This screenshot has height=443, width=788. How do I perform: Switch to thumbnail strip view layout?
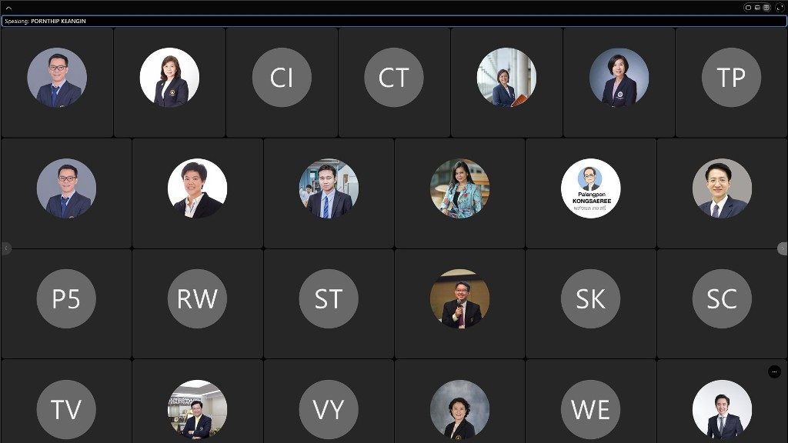[757, 8]
